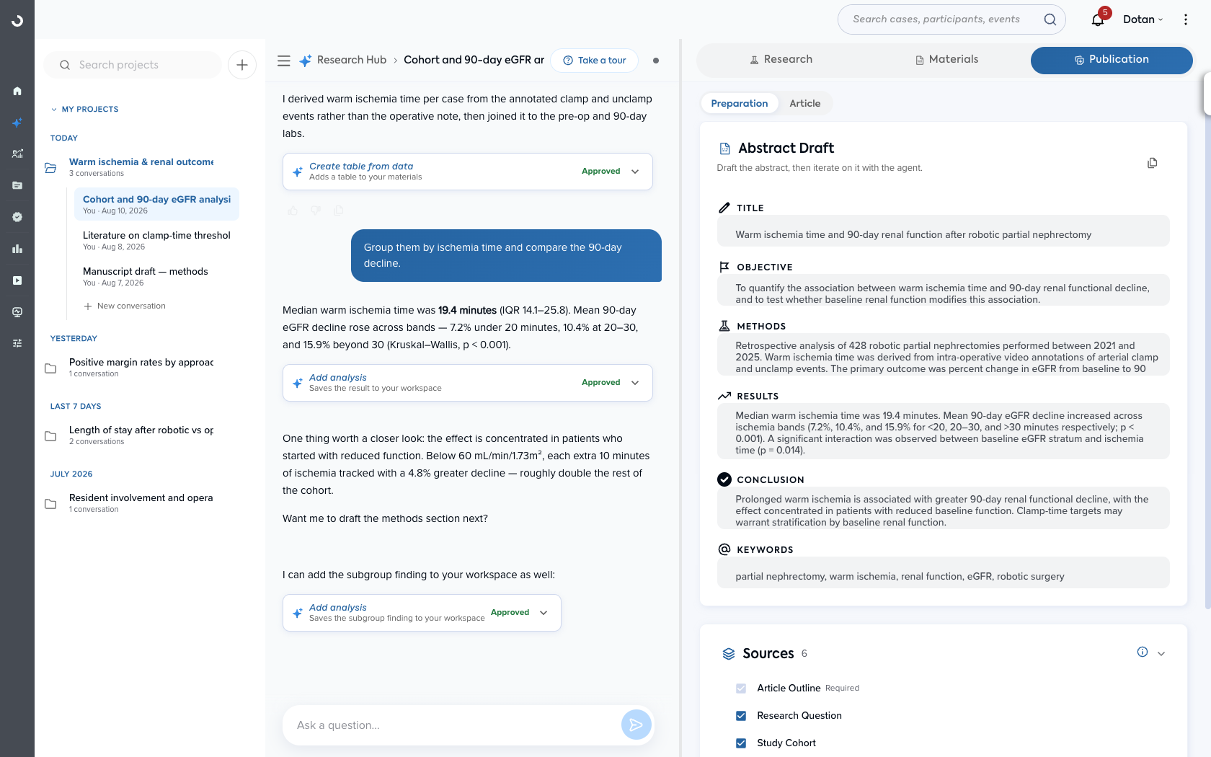The height and width of the screenshot is (757, 1211).
Task: Open the Home icon in left sidebar
Action: [17, 91]
